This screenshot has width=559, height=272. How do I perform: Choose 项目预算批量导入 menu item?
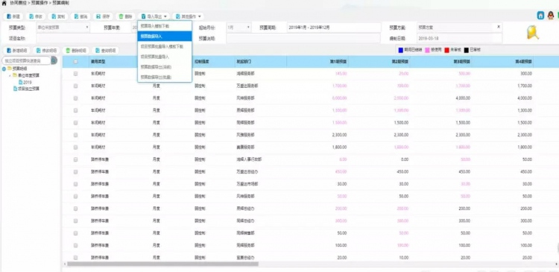pos(165,57)
